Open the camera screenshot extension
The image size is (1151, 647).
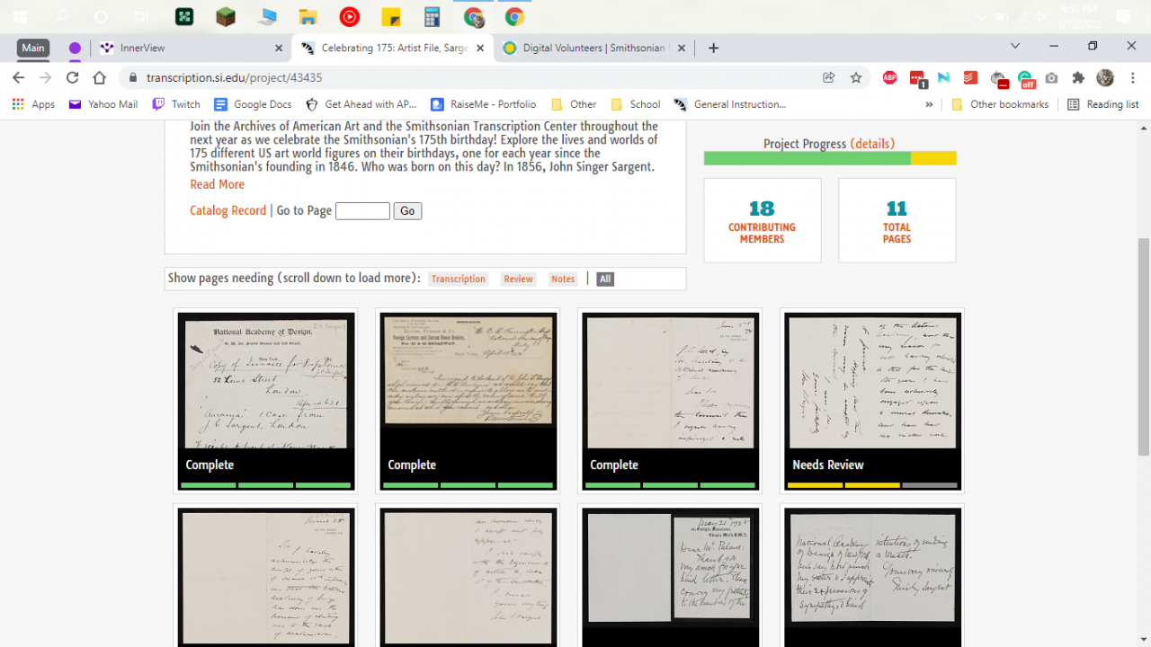click(x=1052, y=77)
